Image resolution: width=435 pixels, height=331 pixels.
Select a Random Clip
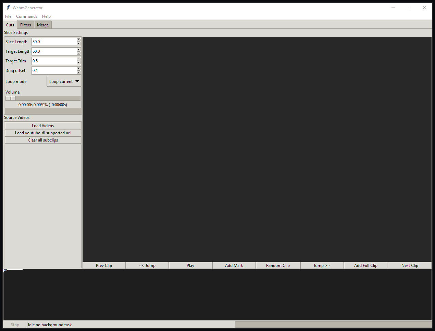[x=278, y=266]
